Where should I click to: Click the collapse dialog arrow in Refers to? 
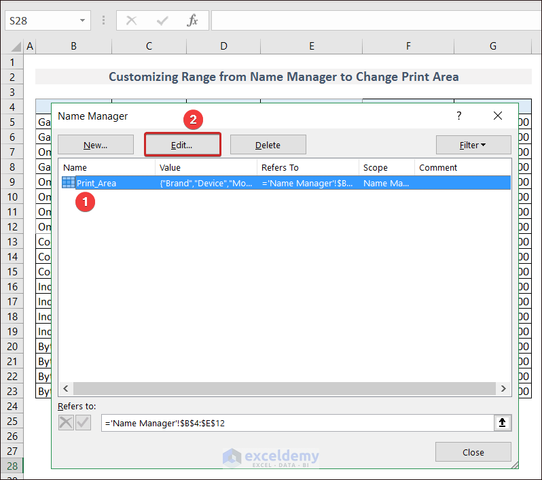[502, 422]
